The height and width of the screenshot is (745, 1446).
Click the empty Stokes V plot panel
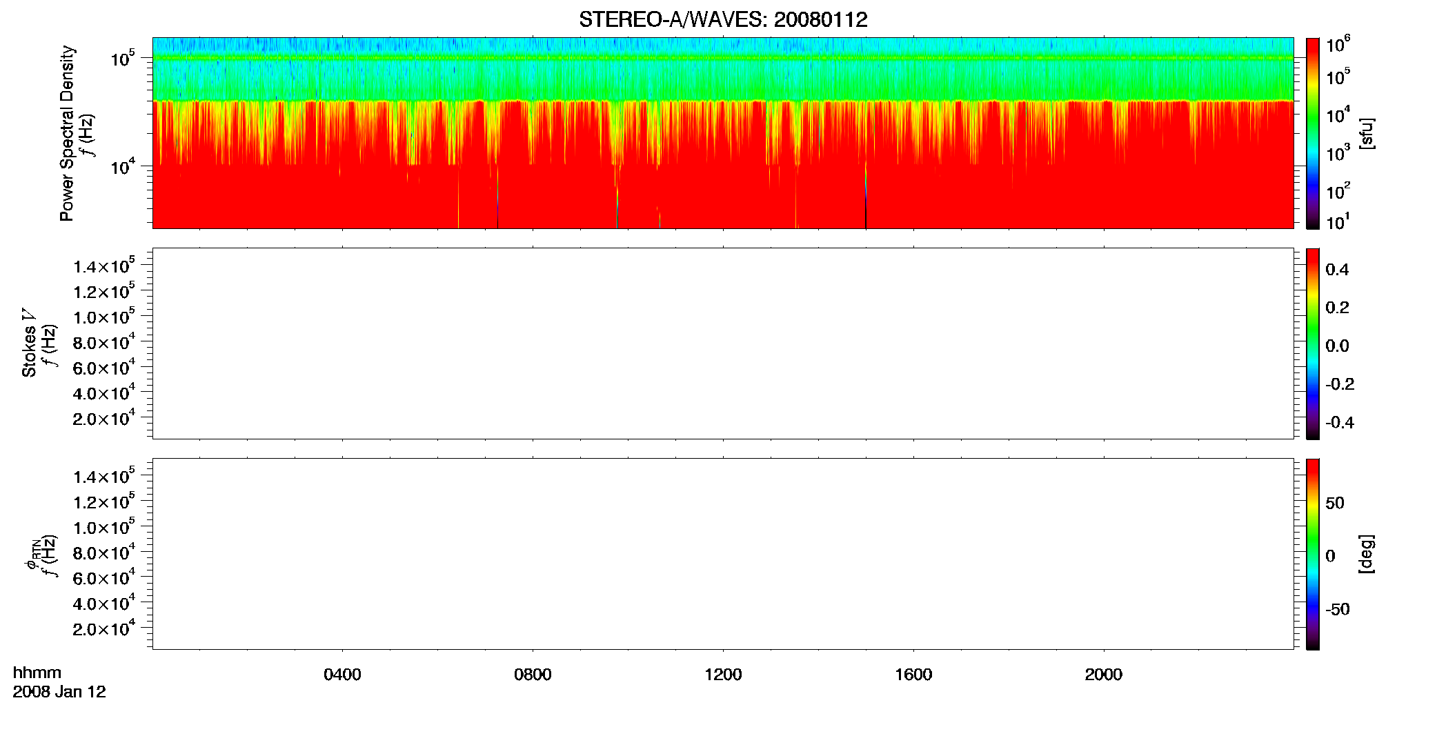[x=723, y=344]
